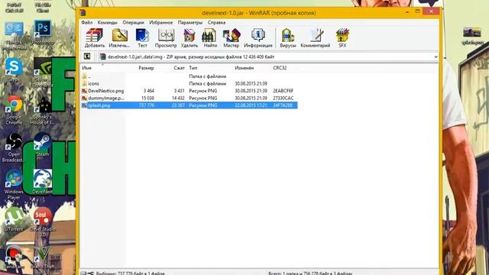Screen dimensions: 489x275
Task: Click CRC32 value 27330CAC
Action: [x=283, y=98]
